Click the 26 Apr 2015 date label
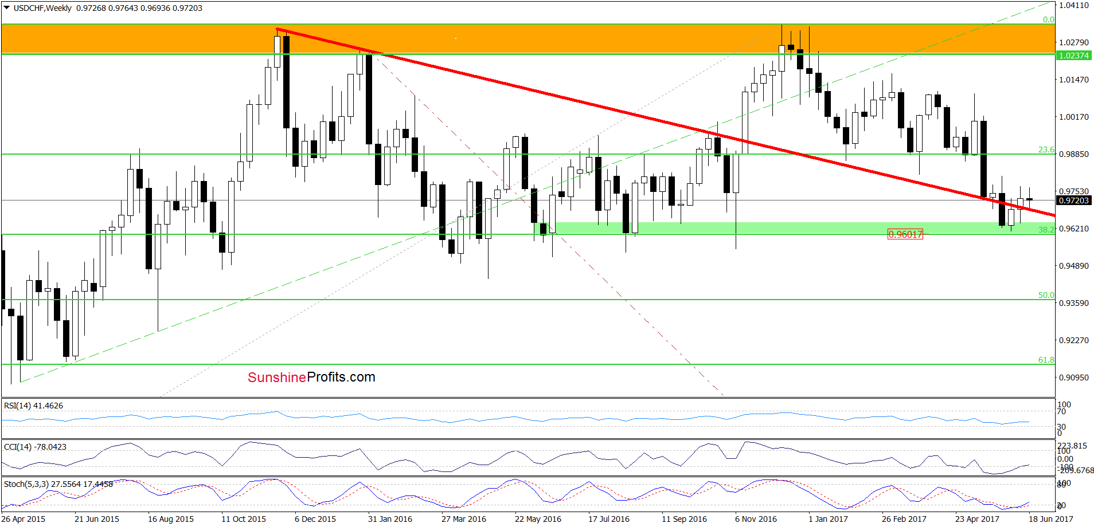Viewport: 1094px width, 527px height. 24,519
